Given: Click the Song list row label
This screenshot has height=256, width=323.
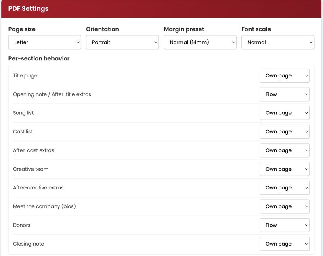Looking at the screenshot, I should click(x=23, y=113).
